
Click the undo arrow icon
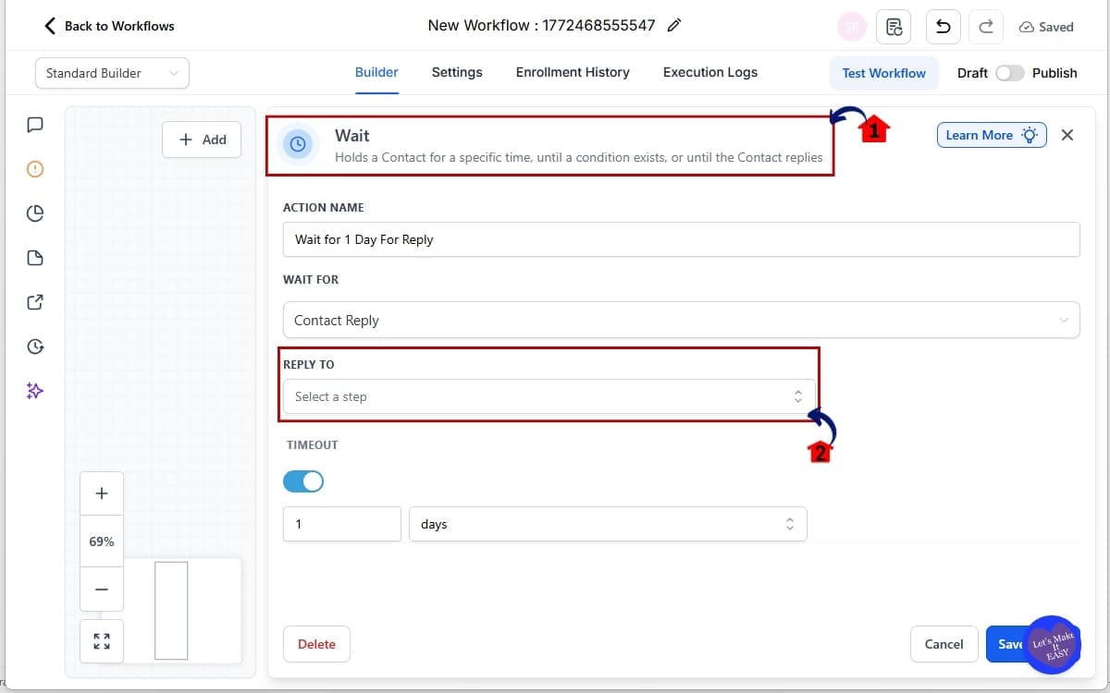(943, 27)
